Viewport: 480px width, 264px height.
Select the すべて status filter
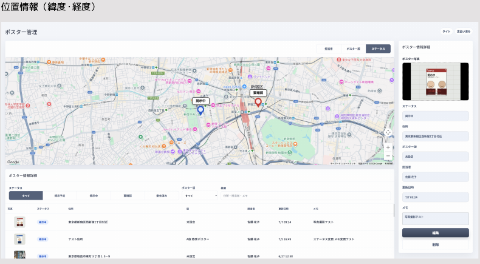(26, 196)
